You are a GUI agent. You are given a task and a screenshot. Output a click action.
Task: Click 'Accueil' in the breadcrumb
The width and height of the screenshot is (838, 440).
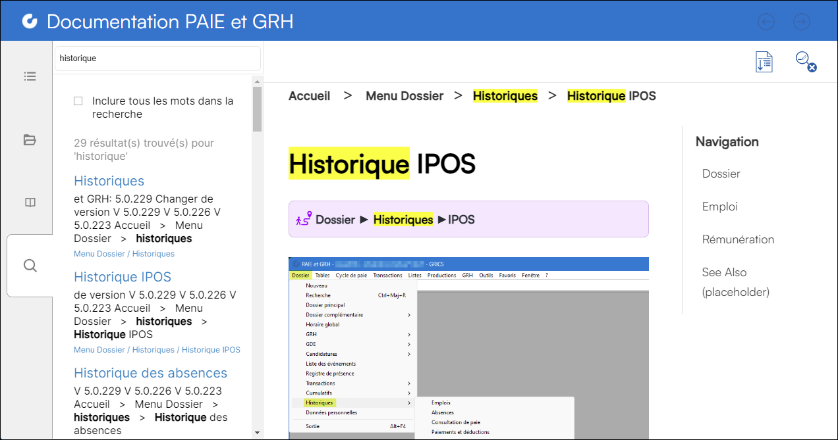[309, 96]
